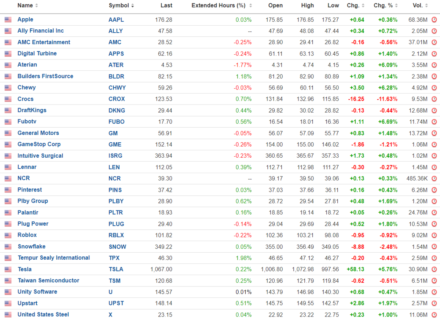Click the clock icon in Apple row
Image resolution: width=440 pixels, height=322 pixels.
[434, 20]
